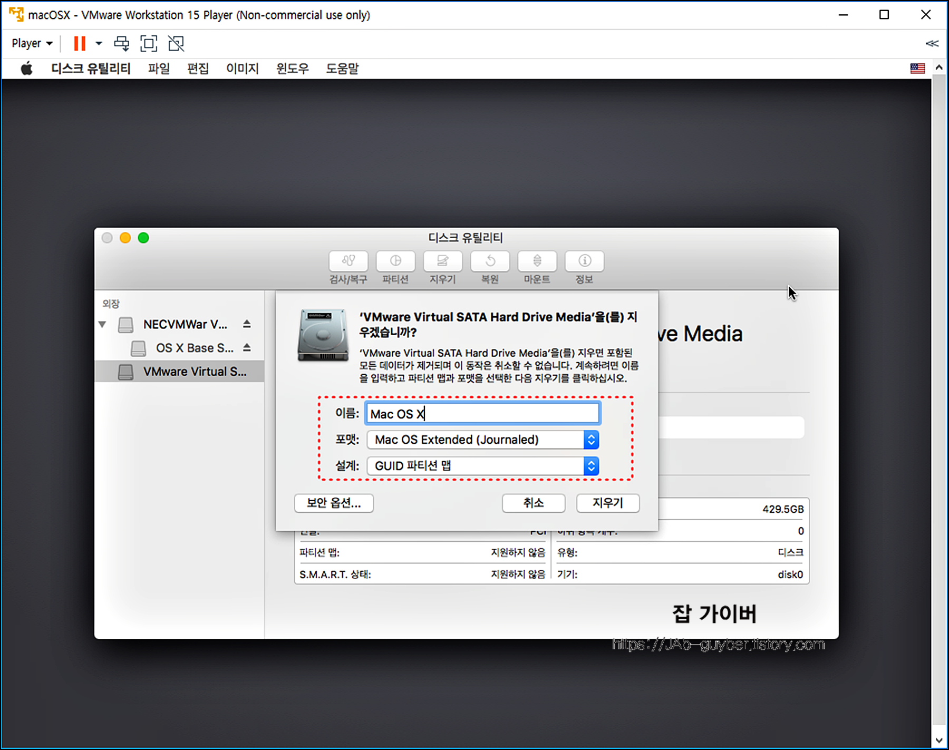Viewport: 949px width, 750px height.
Task: Click the Partition (파티션) toolbar icon
Action: pyautogui.click(x=395, y=261)
